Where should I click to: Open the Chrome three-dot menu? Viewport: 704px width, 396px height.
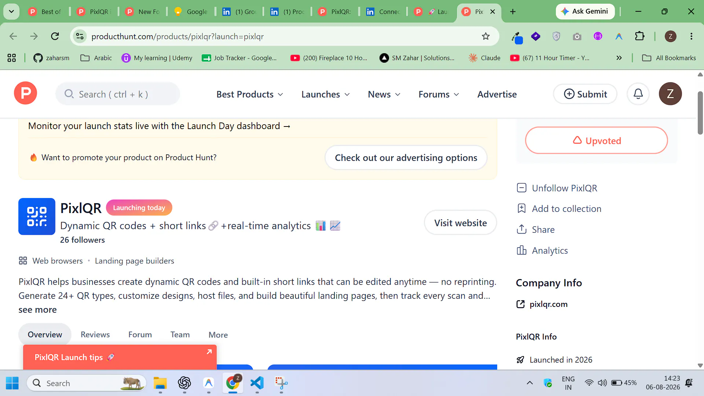click(691, 36)
